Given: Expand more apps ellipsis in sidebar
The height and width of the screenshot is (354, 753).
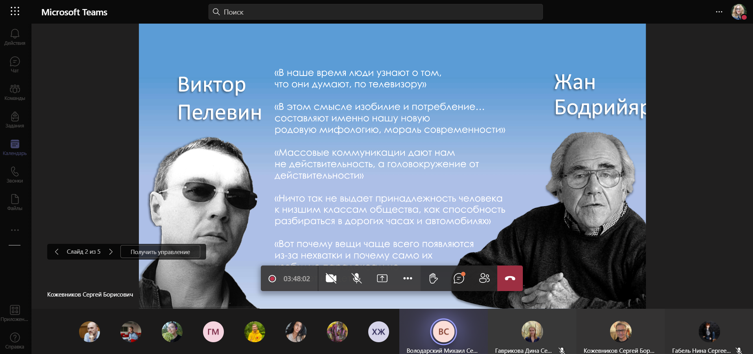Looking at the screenshot, I should (15, 230).
